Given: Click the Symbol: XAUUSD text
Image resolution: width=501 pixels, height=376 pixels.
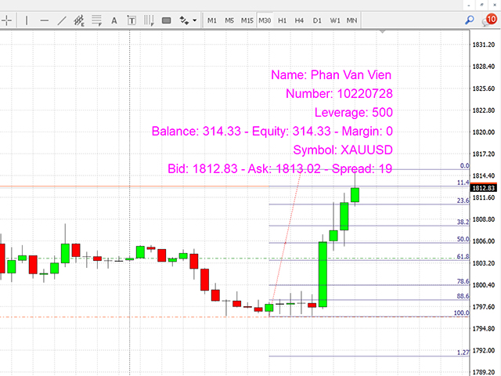Looking at the screenshot, I should click(x=343, y=150).
